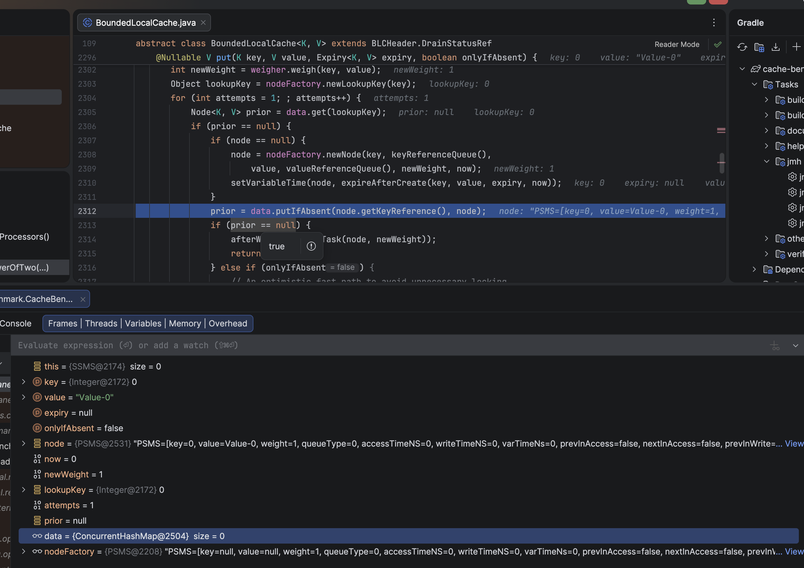The width and height of the screenshot is (804, 568).
Task: Click the Gradle sync refresh icon
Action: click(x=742, y=47)
